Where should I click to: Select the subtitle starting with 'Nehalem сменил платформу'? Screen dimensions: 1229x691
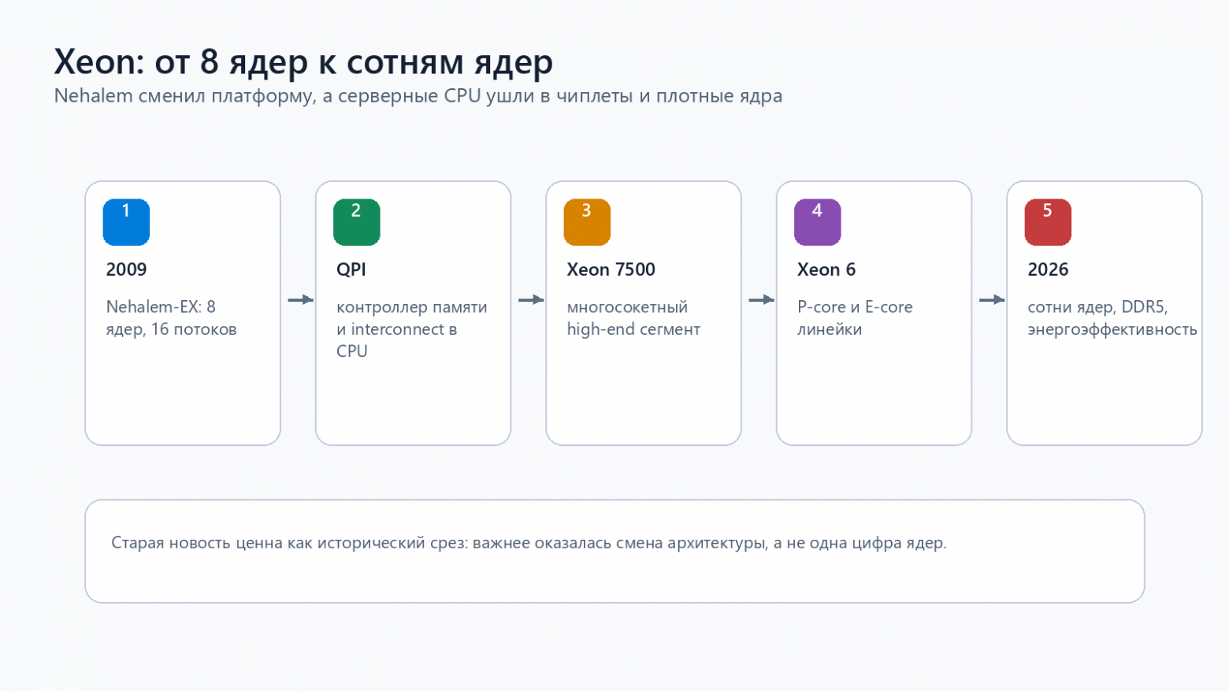coord(418,96)
